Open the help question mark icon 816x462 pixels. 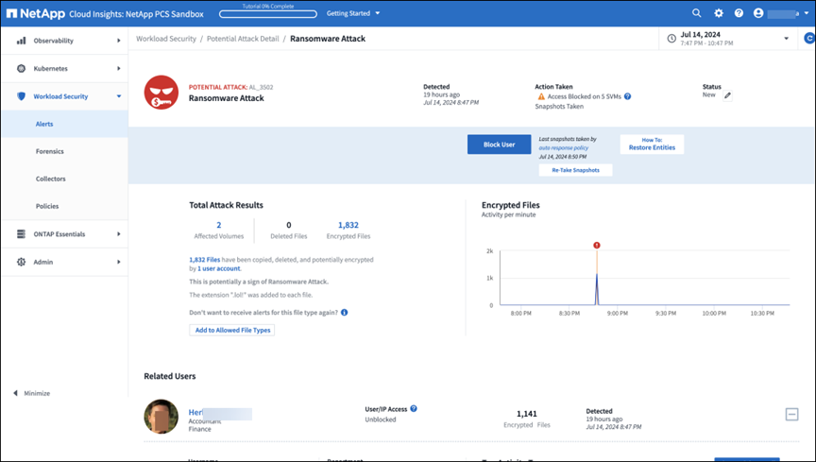[x=739, y=13]
